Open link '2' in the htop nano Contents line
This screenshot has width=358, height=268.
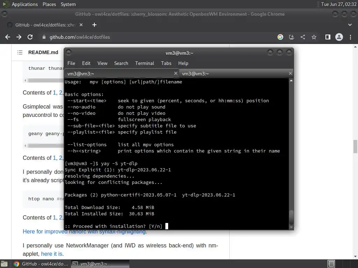(x=60, y=218)
